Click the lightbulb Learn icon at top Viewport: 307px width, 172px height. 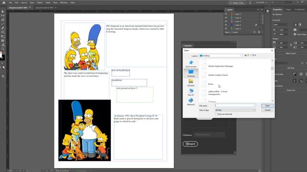point(250,2)
